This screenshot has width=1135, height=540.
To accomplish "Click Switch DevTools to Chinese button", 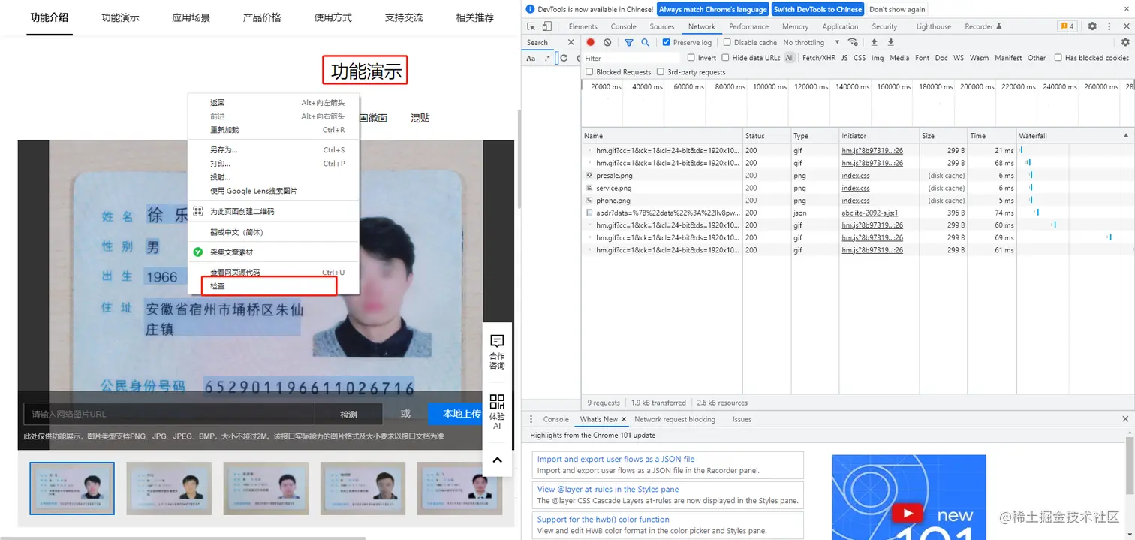I will point(817,9).
